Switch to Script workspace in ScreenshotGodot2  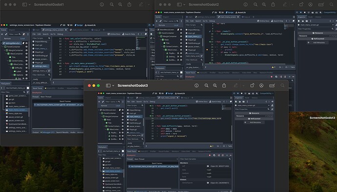230,13
